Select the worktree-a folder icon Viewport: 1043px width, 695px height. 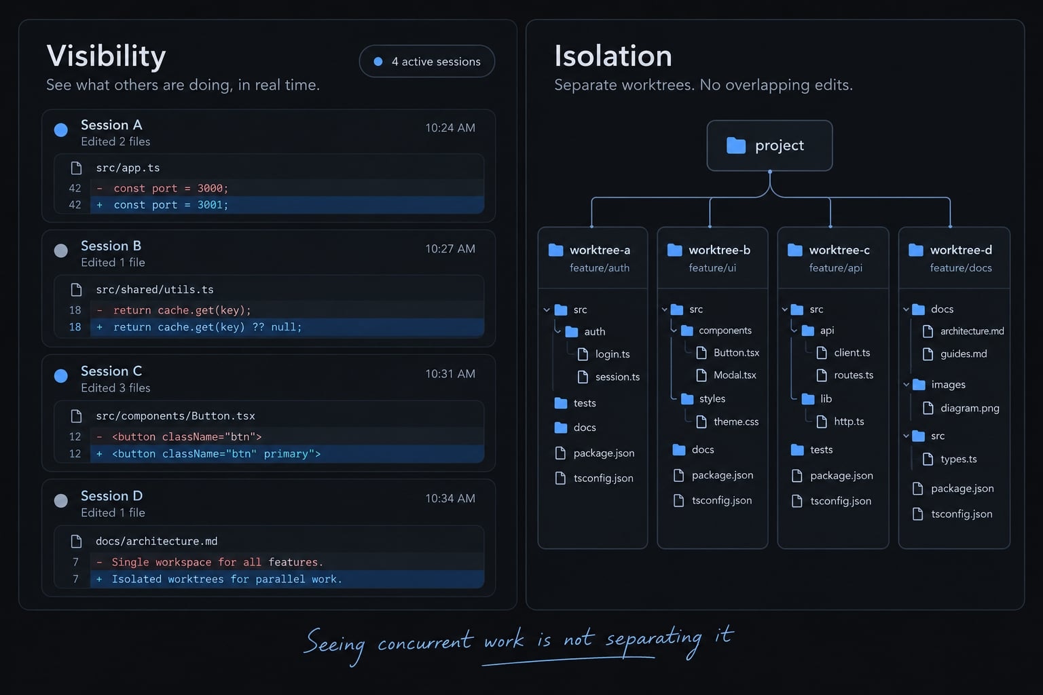coord(555,250)
